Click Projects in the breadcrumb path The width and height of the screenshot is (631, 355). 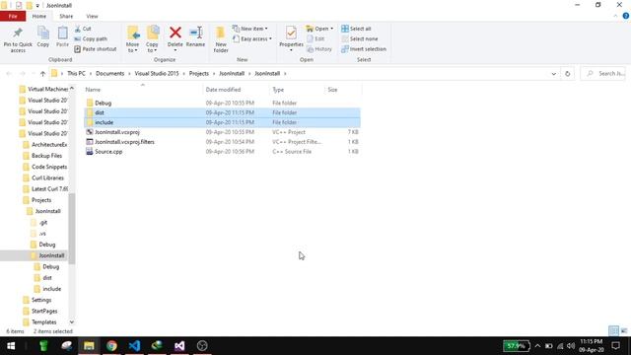[199, 74]
